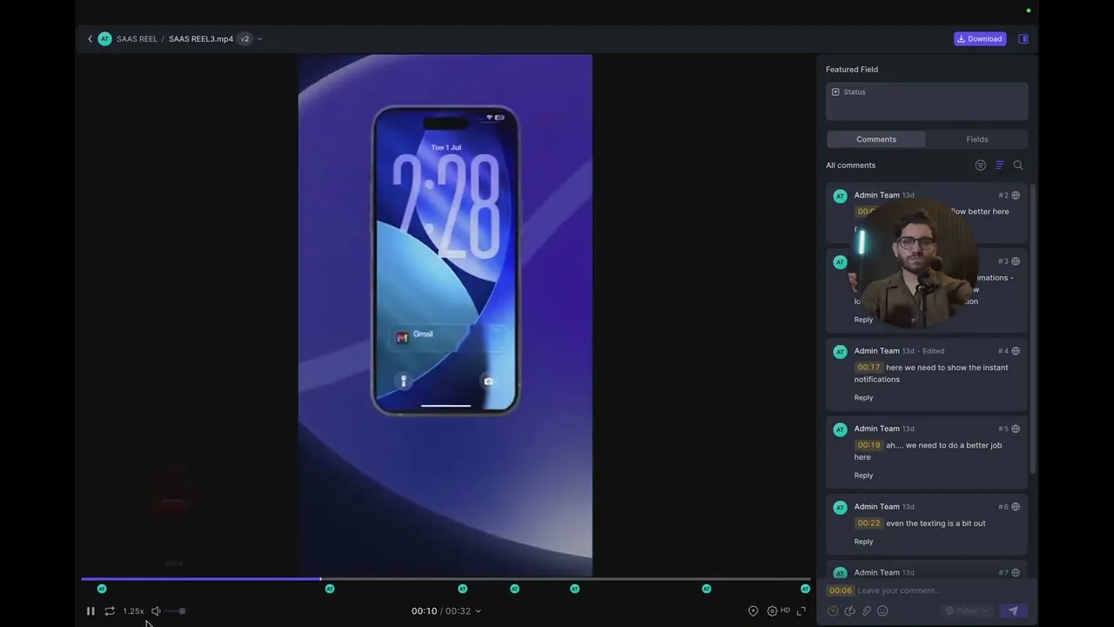Click the globe icon on comment #3
1114x627 pixels.
coord(1016,261)
